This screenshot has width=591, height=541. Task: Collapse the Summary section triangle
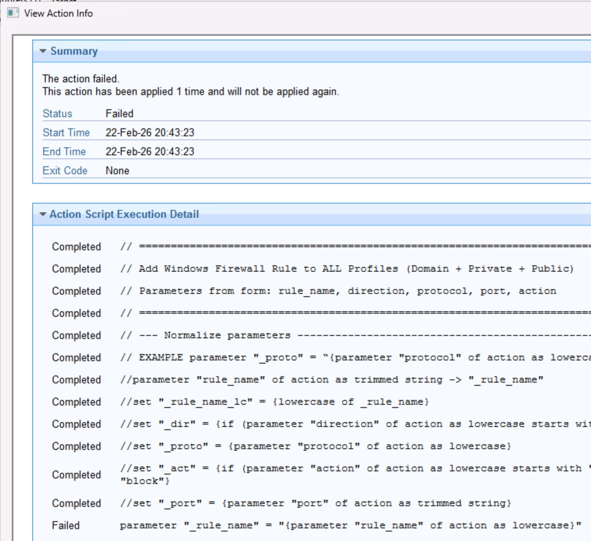43,51
